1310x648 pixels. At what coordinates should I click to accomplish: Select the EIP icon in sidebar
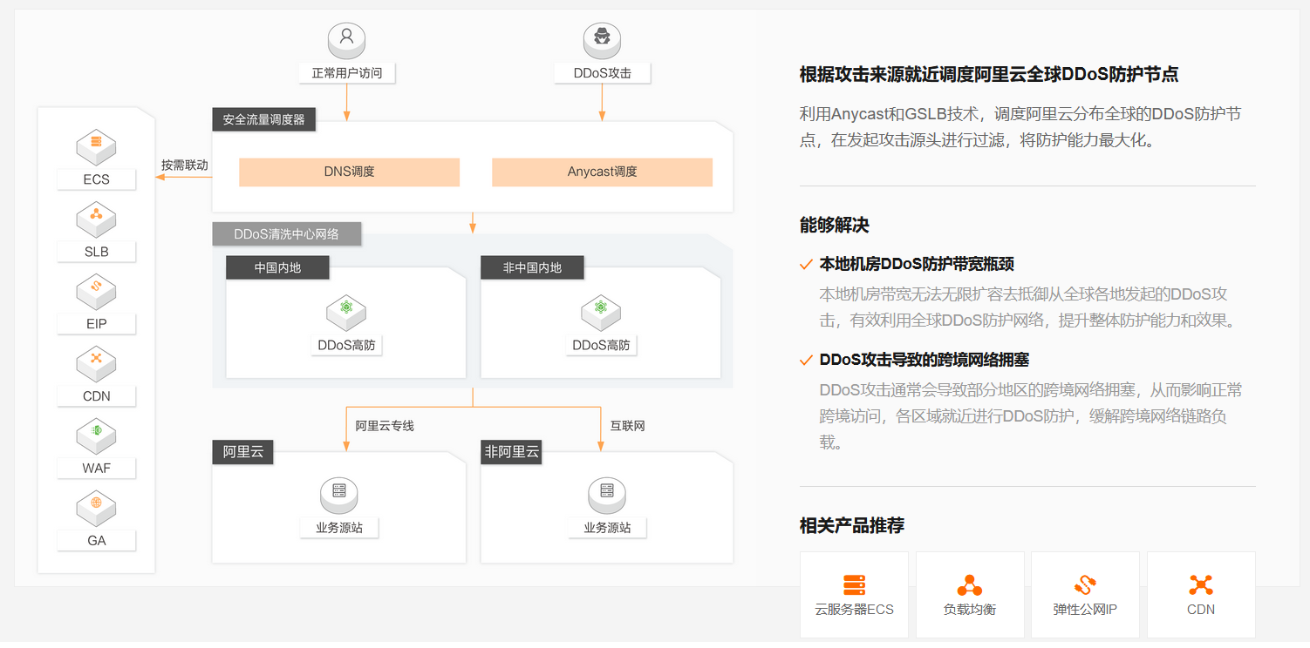tap(96, 292)
